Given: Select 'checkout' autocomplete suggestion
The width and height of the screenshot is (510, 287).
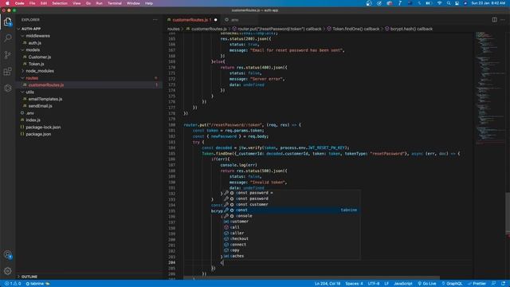Looking at the screenshot, I should tap(292, 238).
